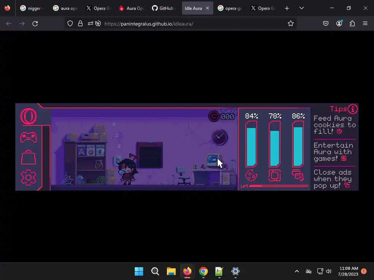Click the 'Close ads when they pop up!' tip
Image resolution: width=374 pixels, height=280 pixels.
[x=333, y=179]
